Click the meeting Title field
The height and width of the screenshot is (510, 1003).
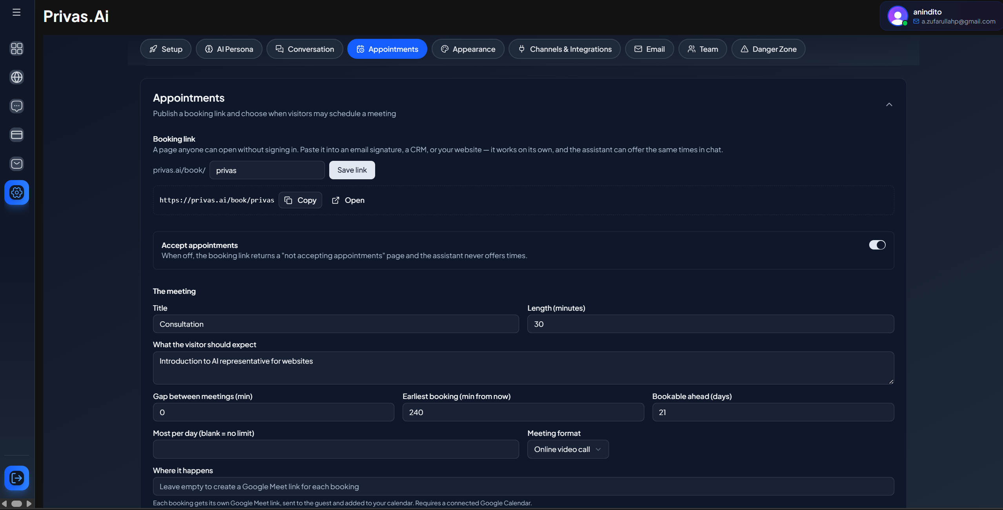click(x=336, y=324)
